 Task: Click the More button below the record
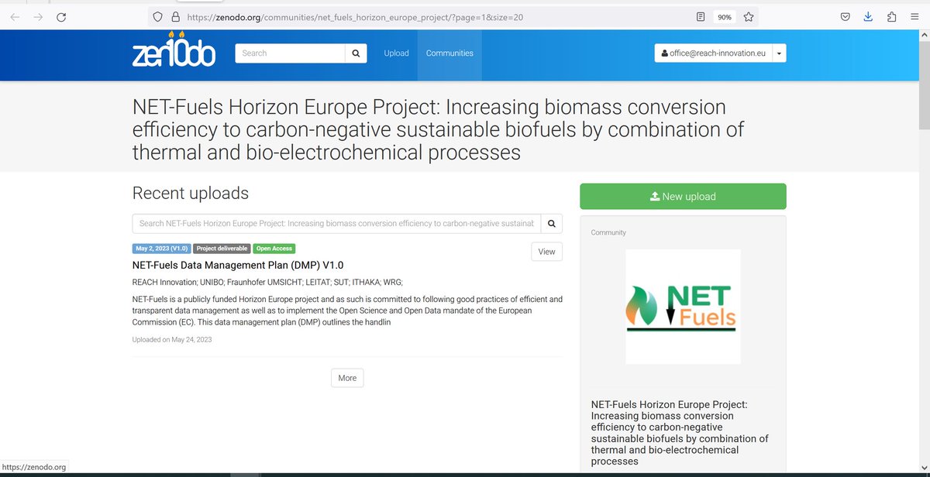click(347, 378)
